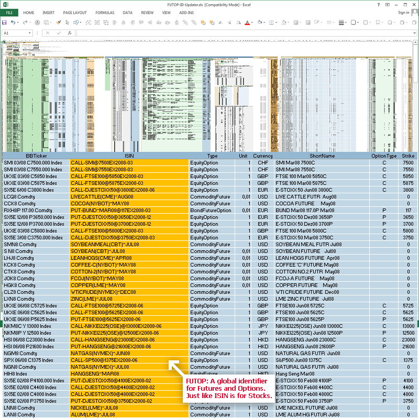This screenshot has width=419, height=419.
Task: Undo the last action
Action: click(x=13, y=22)
